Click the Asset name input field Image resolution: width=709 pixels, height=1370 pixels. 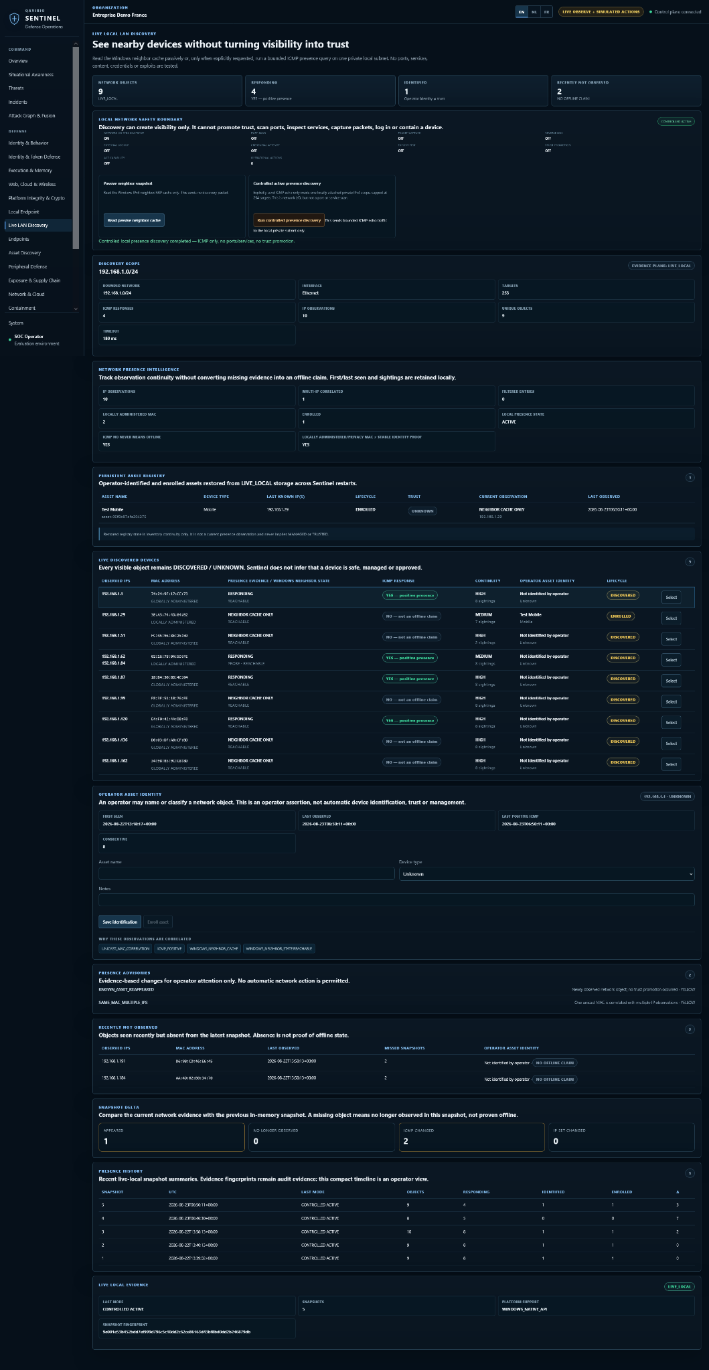click(x=246, y=873)
